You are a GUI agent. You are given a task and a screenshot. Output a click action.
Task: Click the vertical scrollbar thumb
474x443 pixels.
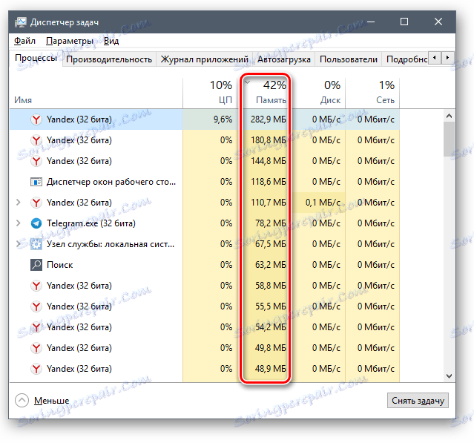[x=450, y=139]
